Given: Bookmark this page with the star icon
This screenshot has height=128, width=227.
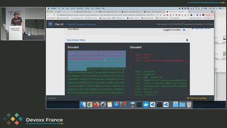Looking at the screenshot, I should pyautogui.click(x=161, y=15).
